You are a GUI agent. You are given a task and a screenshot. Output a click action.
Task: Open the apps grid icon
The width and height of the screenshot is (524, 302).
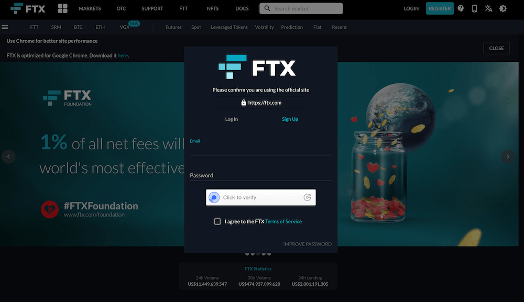pos(62,8)
